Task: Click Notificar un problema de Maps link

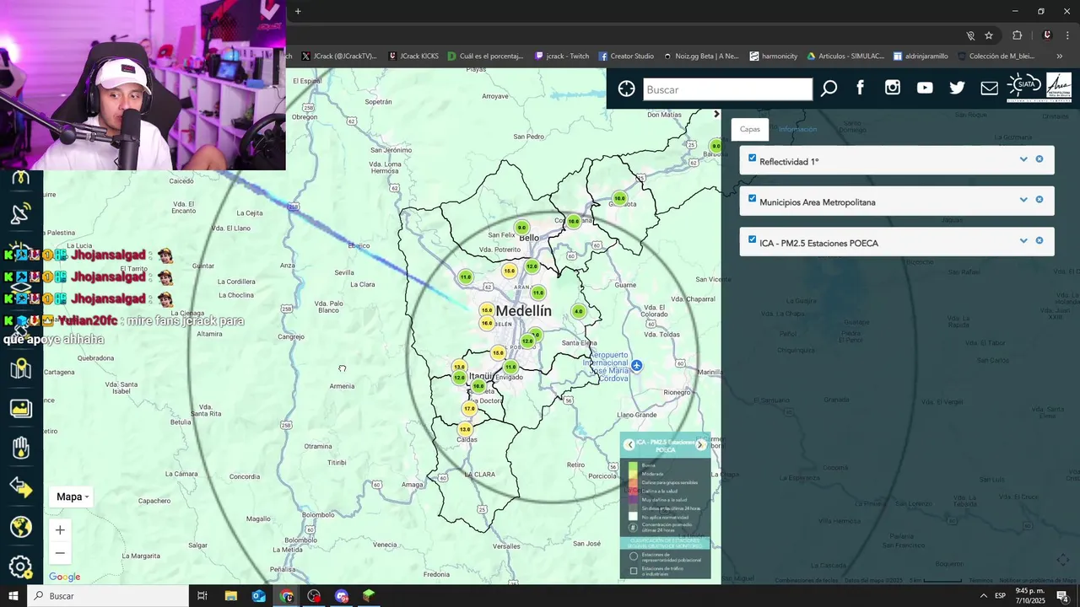Action: point(1038,580)
